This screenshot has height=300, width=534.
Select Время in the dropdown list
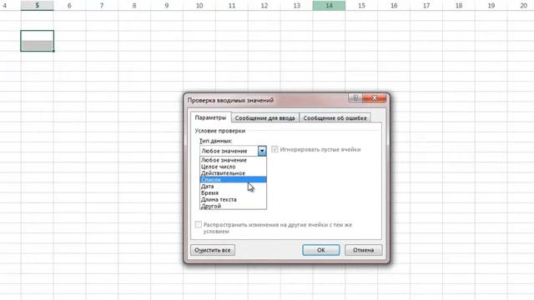coord(233,192)
